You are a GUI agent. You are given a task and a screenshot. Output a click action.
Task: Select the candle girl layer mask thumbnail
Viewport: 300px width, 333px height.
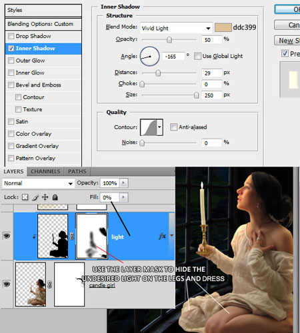(x=69, y=284)
